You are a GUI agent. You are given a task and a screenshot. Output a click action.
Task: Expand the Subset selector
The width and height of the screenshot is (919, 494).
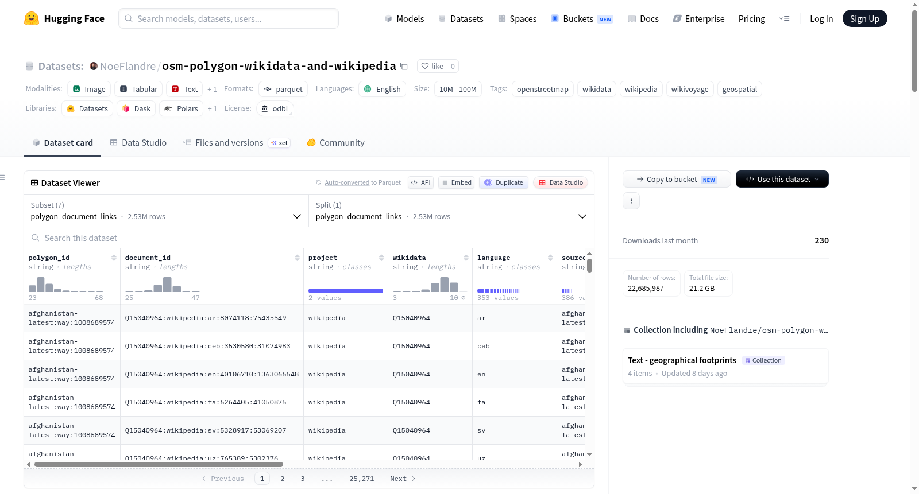pyautogui.click(x=167, y=211)
